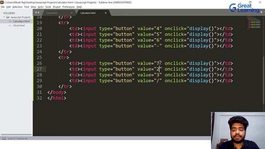Go to next tab with right arrow

pyautogui.click(x=39, y=12)
